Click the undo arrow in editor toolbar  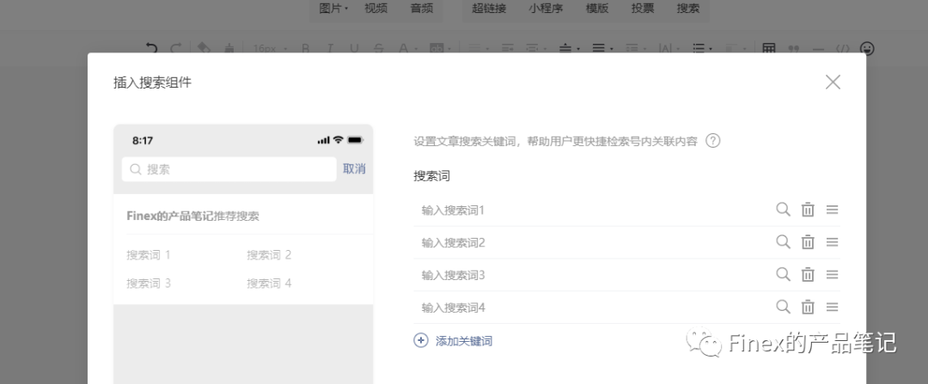[x=151, y=48]
